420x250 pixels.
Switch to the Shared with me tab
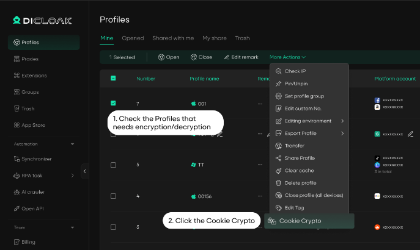(x=173, y=38)
